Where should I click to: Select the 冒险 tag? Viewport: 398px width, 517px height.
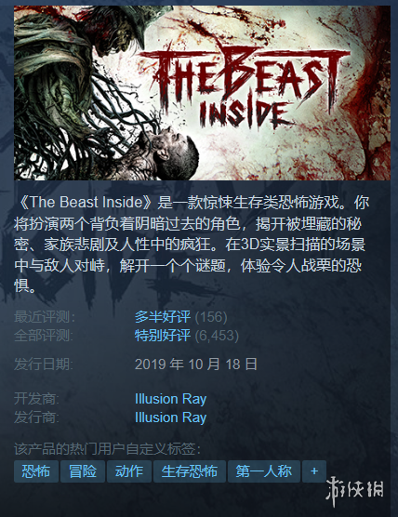coord(83,471)
